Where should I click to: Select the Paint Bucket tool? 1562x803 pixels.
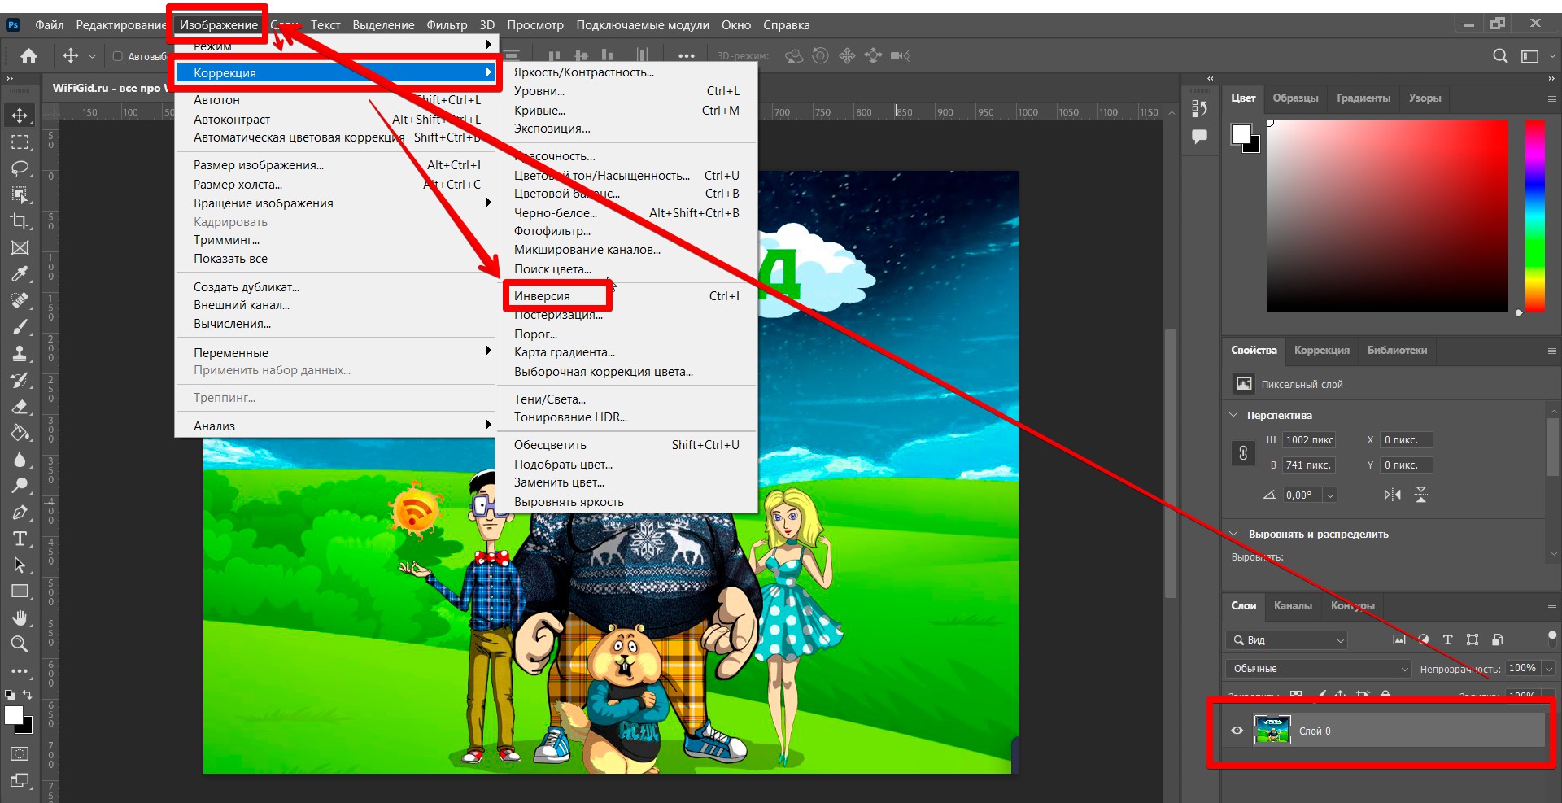click(x=20, y=433)
